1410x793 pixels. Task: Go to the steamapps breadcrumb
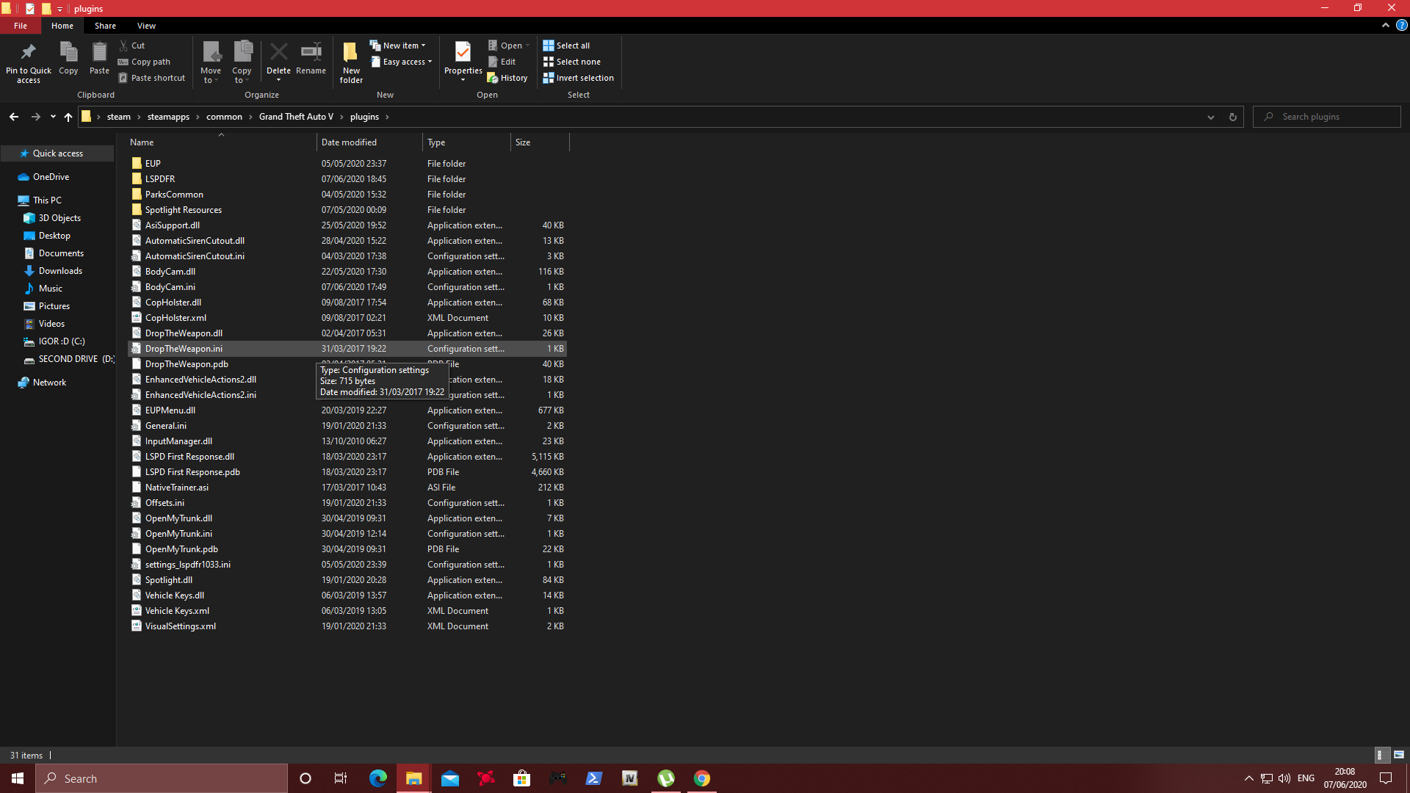(168, 117)
